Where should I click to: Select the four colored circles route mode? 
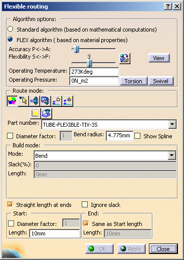pyautogui.click(x=12, y=101)
